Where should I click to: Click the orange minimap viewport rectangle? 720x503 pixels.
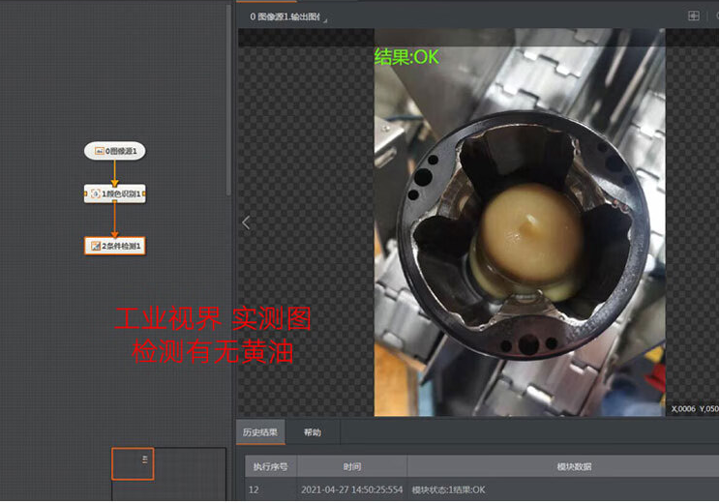(133, 463)
